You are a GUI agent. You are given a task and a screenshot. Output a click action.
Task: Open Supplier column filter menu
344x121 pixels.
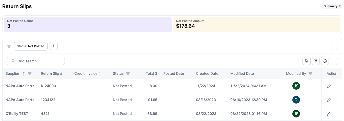coord(30,74)
